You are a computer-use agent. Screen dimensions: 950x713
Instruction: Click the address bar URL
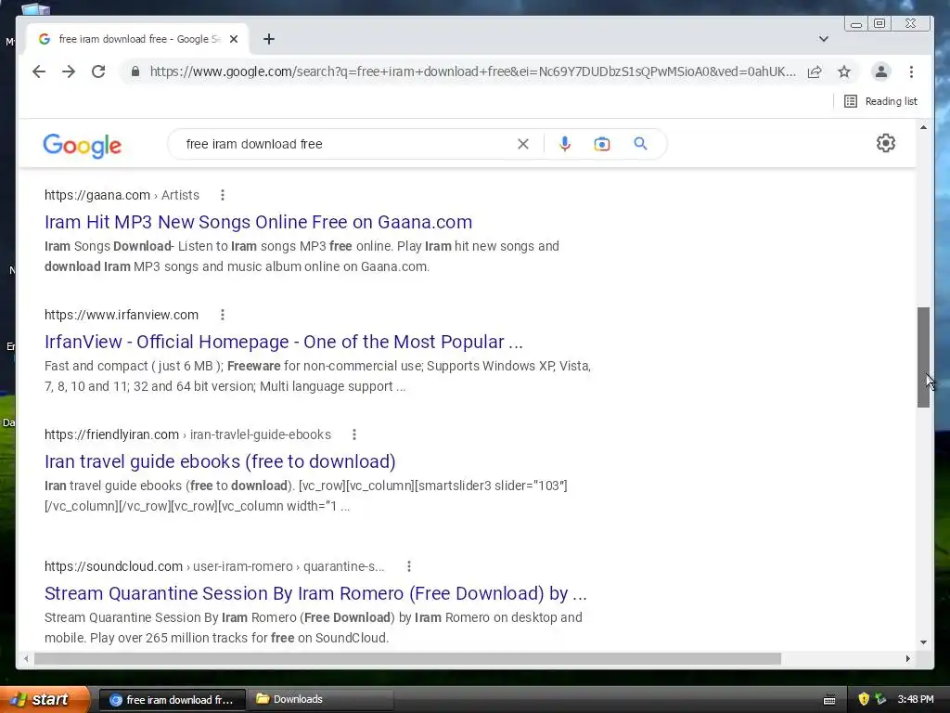click(x=472, y=71)
